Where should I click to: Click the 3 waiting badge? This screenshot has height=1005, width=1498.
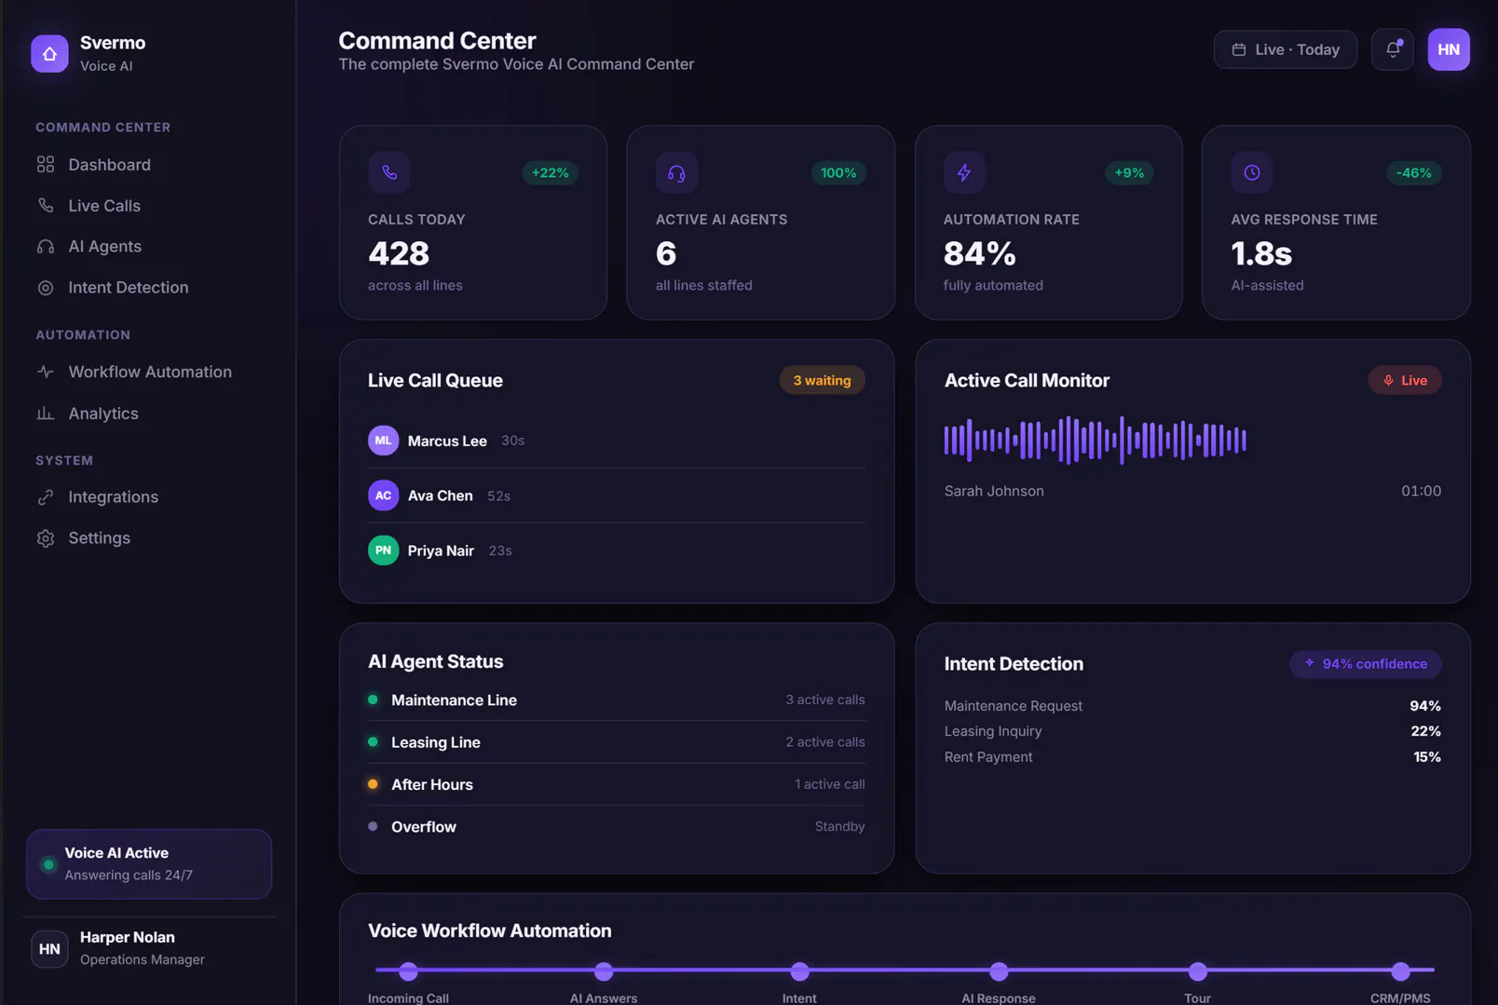click(822, 380)
